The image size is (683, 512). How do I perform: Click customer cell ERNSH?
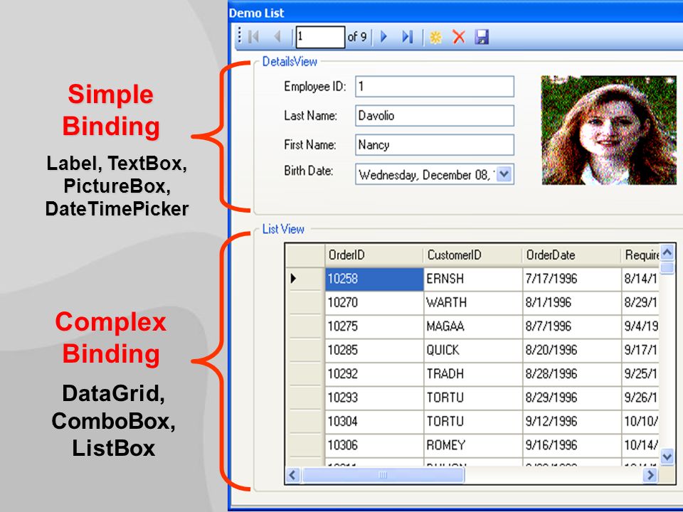[473, 279]
